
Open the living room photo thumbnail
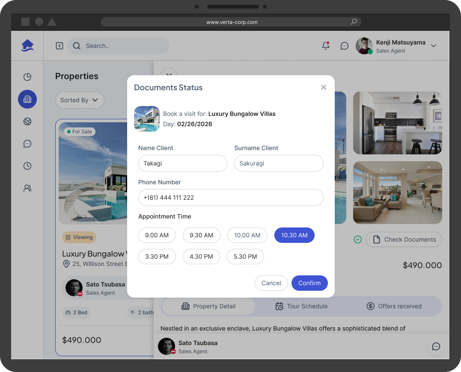click(398, 192)
